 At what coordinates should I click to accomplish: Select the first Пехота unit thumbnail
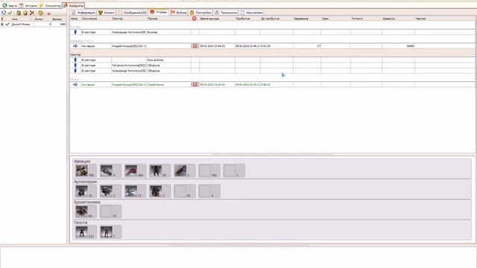click(82, 232)
